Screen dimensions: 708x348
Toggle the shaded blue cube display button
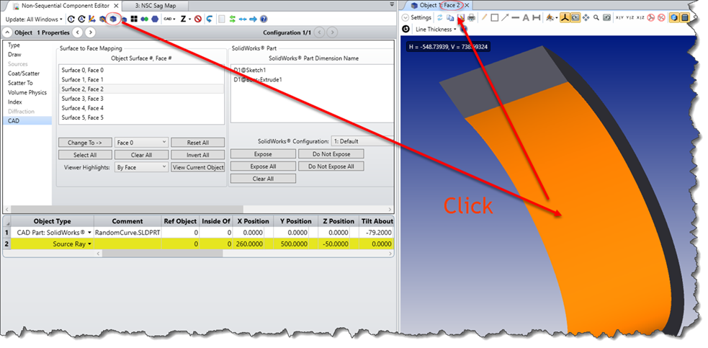coord(673,17)
